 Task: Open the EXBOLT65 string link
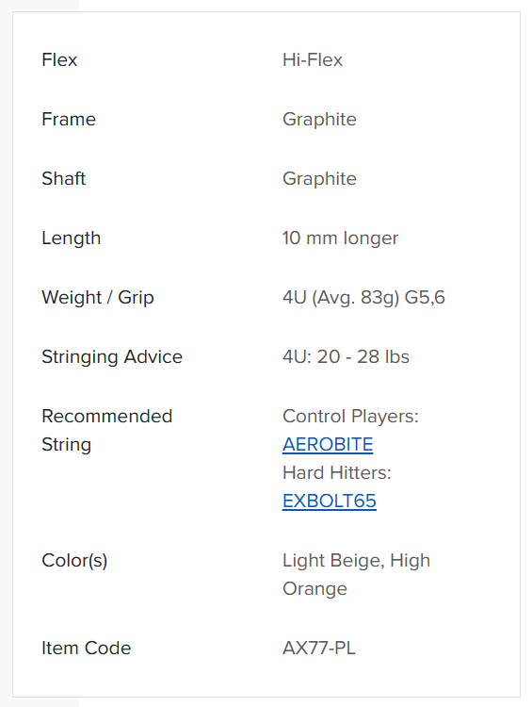point(330,501)
